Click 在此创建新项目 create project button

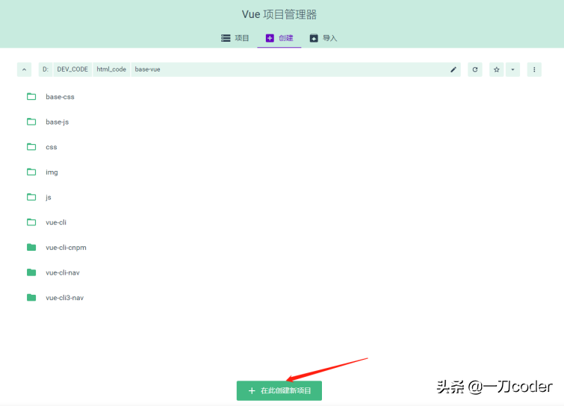click(x=279, y=390)
